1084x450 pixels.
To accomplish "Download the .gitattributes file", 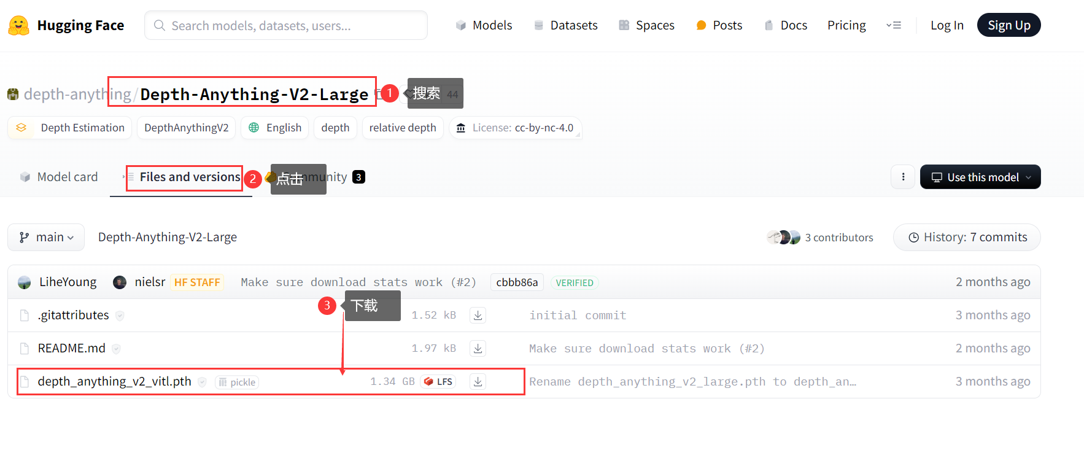I will tap(478, 315).
